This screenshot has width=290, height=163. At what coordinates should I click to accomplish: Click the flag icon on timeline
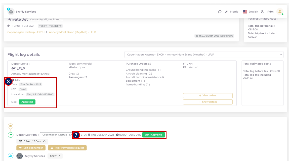pyautogui.click(x=11, y=126)
